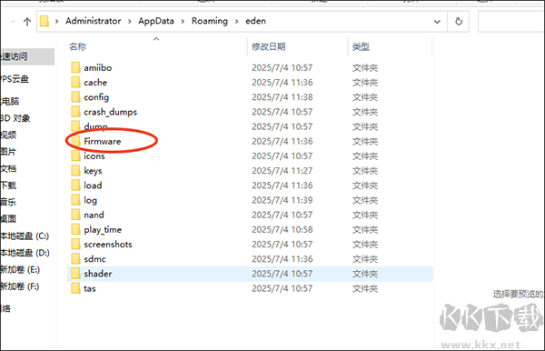Image resolution: width=545 pixels, height=351 pixels.
Task: Sort by 类型 column header
Action: tap(361, 46)
